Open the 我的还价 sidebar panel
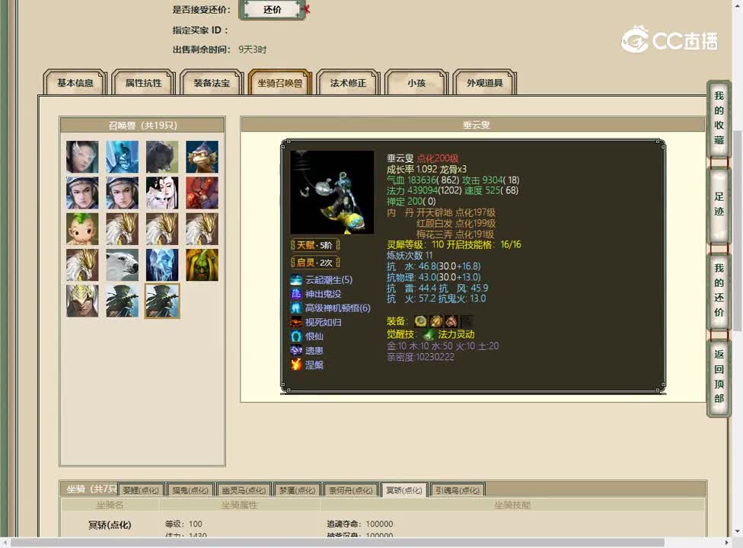 click(718, 292)
